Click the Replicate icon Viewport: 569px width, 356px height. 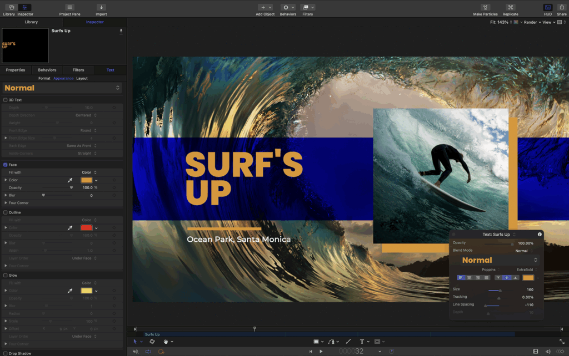pos(510,8)
